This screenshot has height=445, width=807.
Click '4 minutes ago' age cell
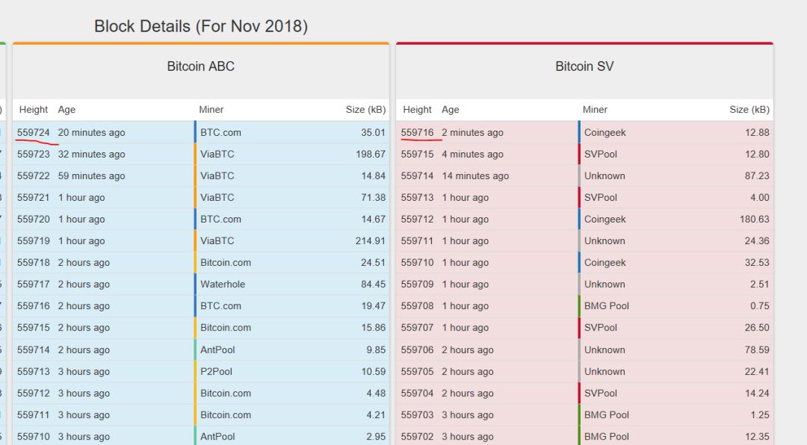(x=472, y=154)
